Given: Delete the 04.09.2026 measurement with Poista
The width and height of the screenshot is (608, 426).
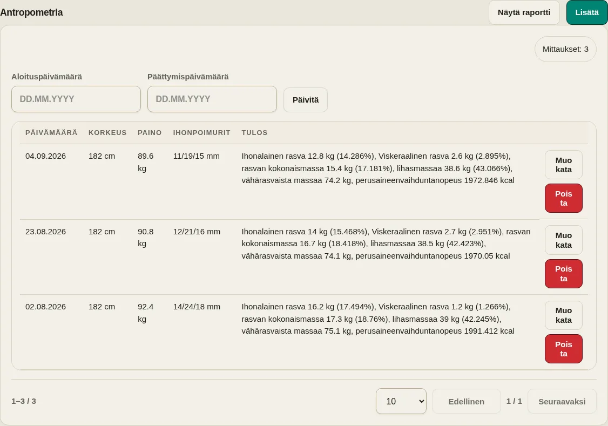Looking at the screenshot, I should 563,199.
